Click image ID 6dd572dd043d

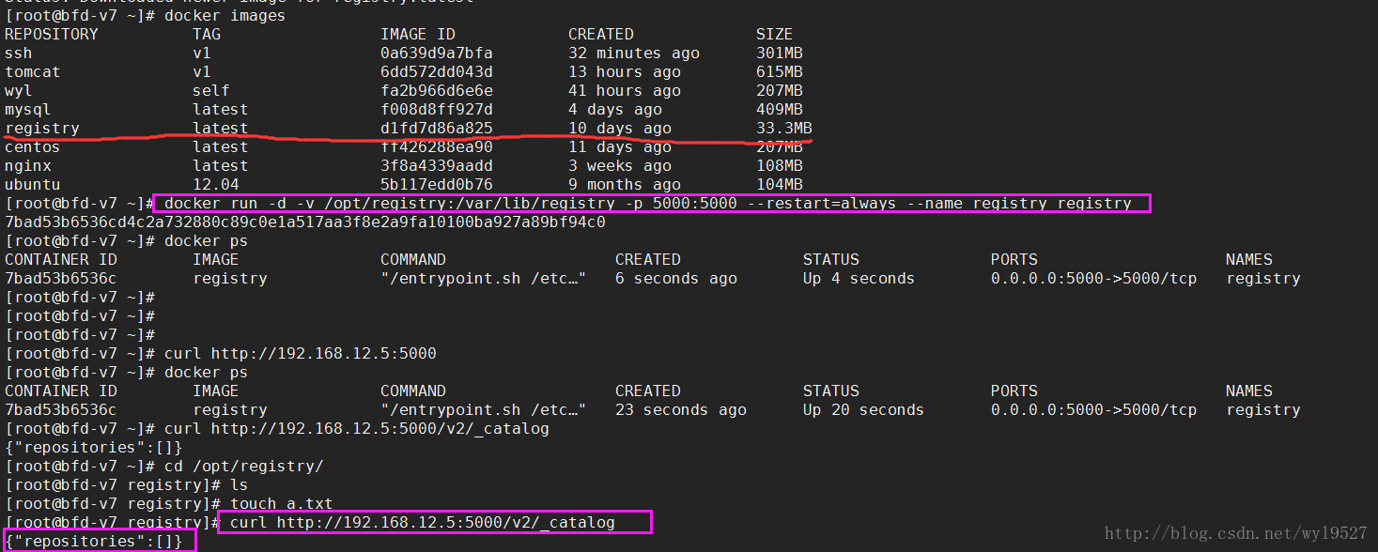pyautogui.click(x=437, y=71)
